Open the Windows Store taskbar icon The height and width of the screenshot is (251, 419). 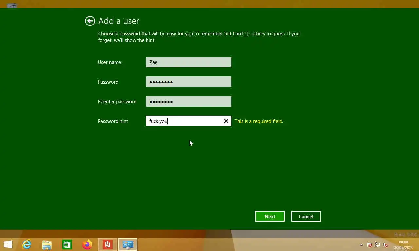click(x=67, y=244)
